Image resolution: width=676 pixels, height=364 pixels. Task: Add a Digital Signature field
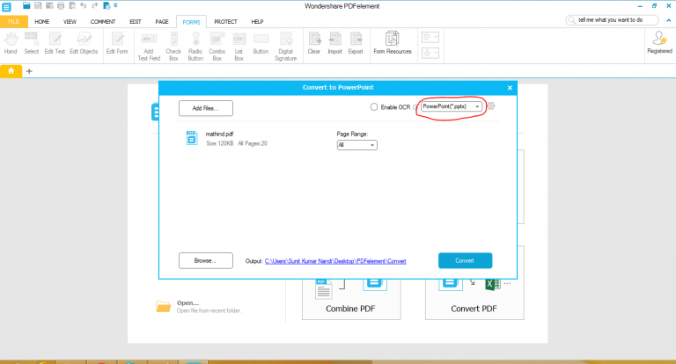coord(285,46)
